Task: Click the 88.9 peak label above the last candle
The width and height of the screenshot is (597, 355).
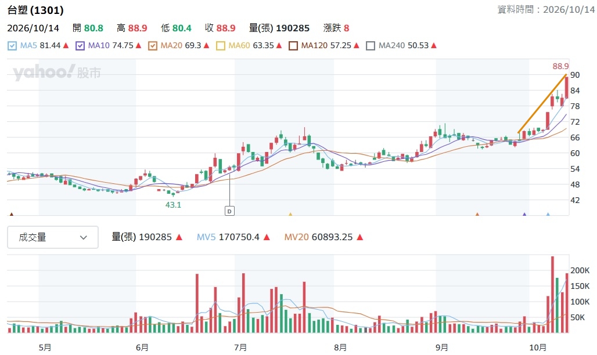Action: 560,66
